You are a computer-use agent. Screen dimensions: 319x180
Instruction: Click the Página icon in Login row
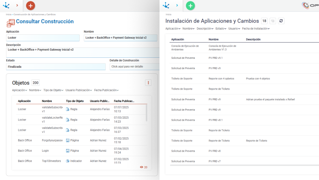point(68,151)
